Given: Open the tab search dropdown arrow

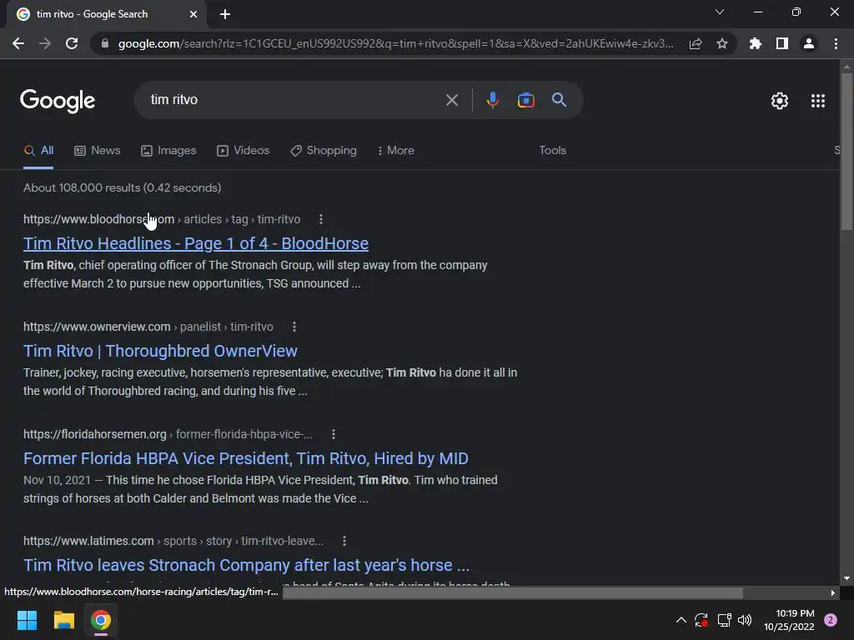Looking at the screenshot, I should pyautogui.click(x=720, y=12).
